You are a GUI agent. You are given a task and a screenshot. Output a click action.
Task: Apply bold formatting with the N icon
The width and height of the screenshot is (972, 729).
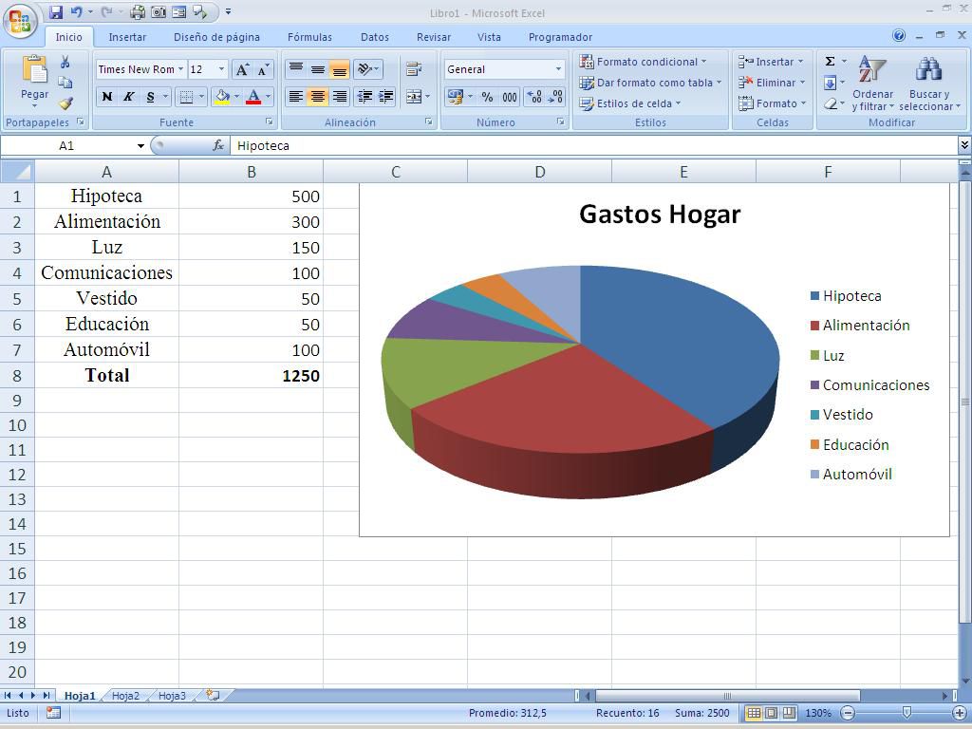tap(106, 97)
